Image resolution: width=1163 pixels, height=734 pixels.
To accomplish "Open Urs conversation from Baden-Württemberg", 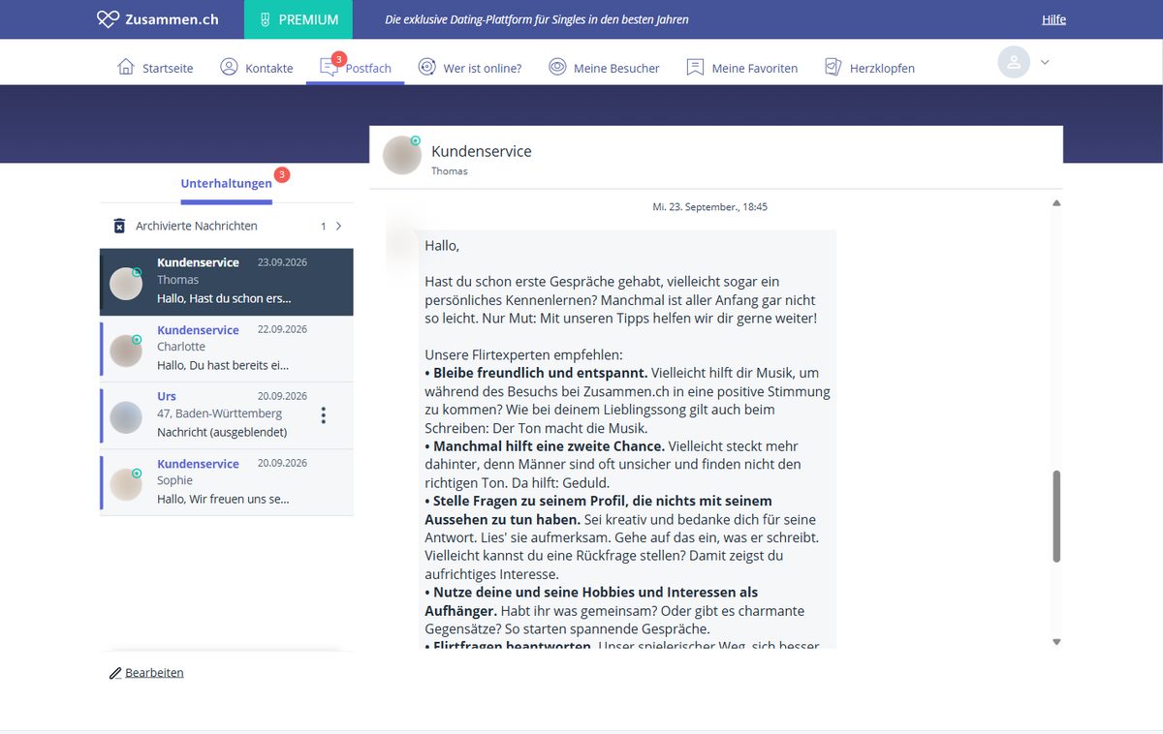I will tap(227, 415).
